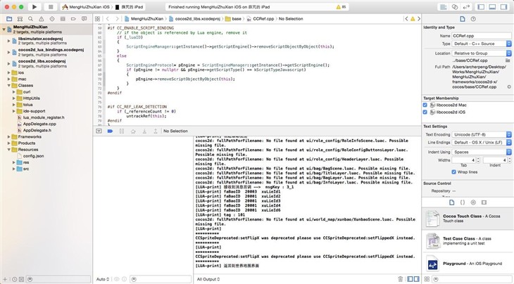Screen dimensions: 514x284
Task: Toggle the navigator panel visibility
Action: tap(481, 7)
